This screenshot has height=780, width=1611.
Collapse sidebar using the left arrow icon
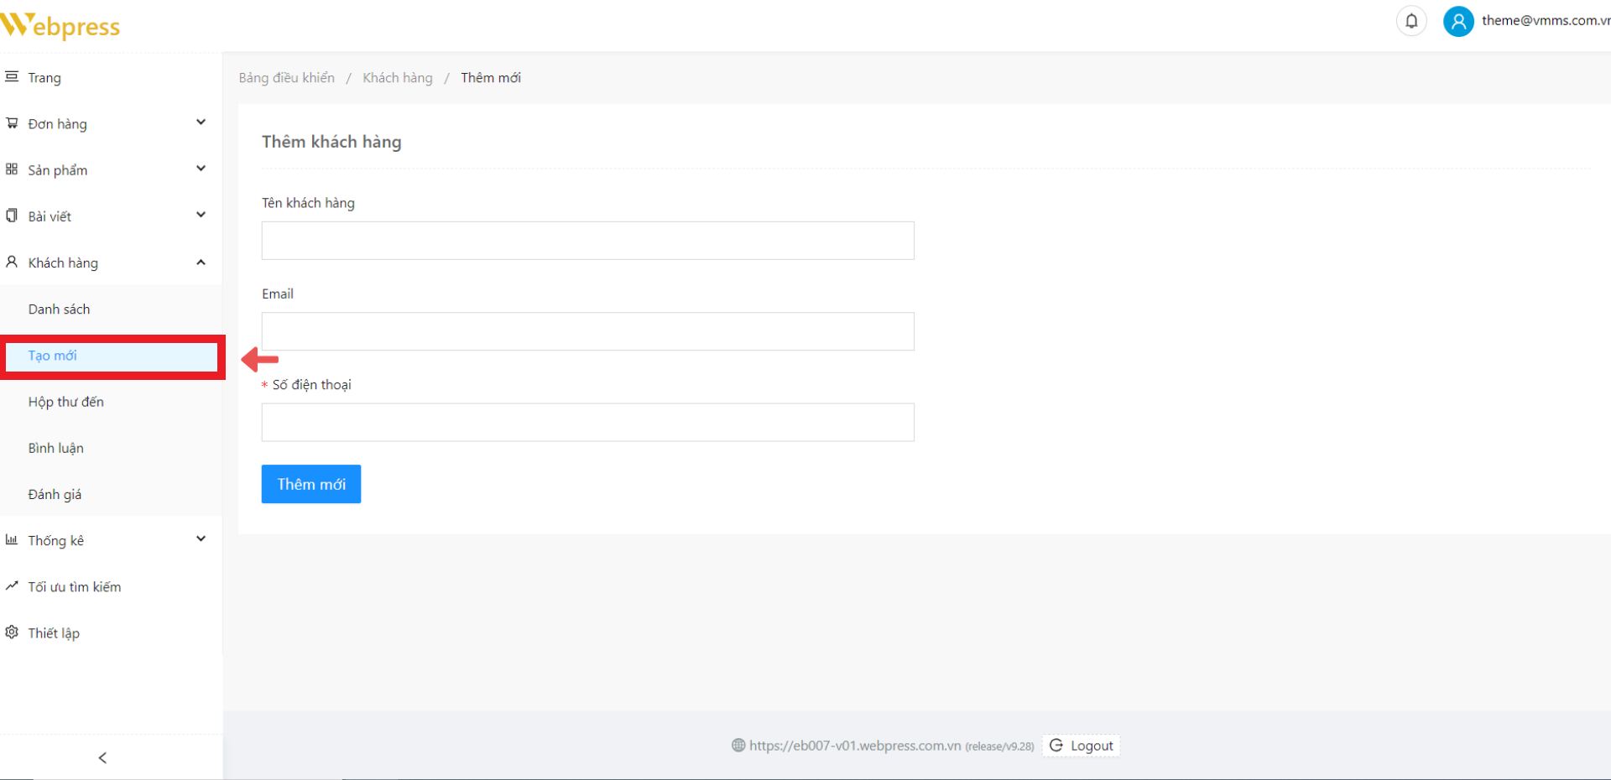pyautogui.click(x=102, y=758)
